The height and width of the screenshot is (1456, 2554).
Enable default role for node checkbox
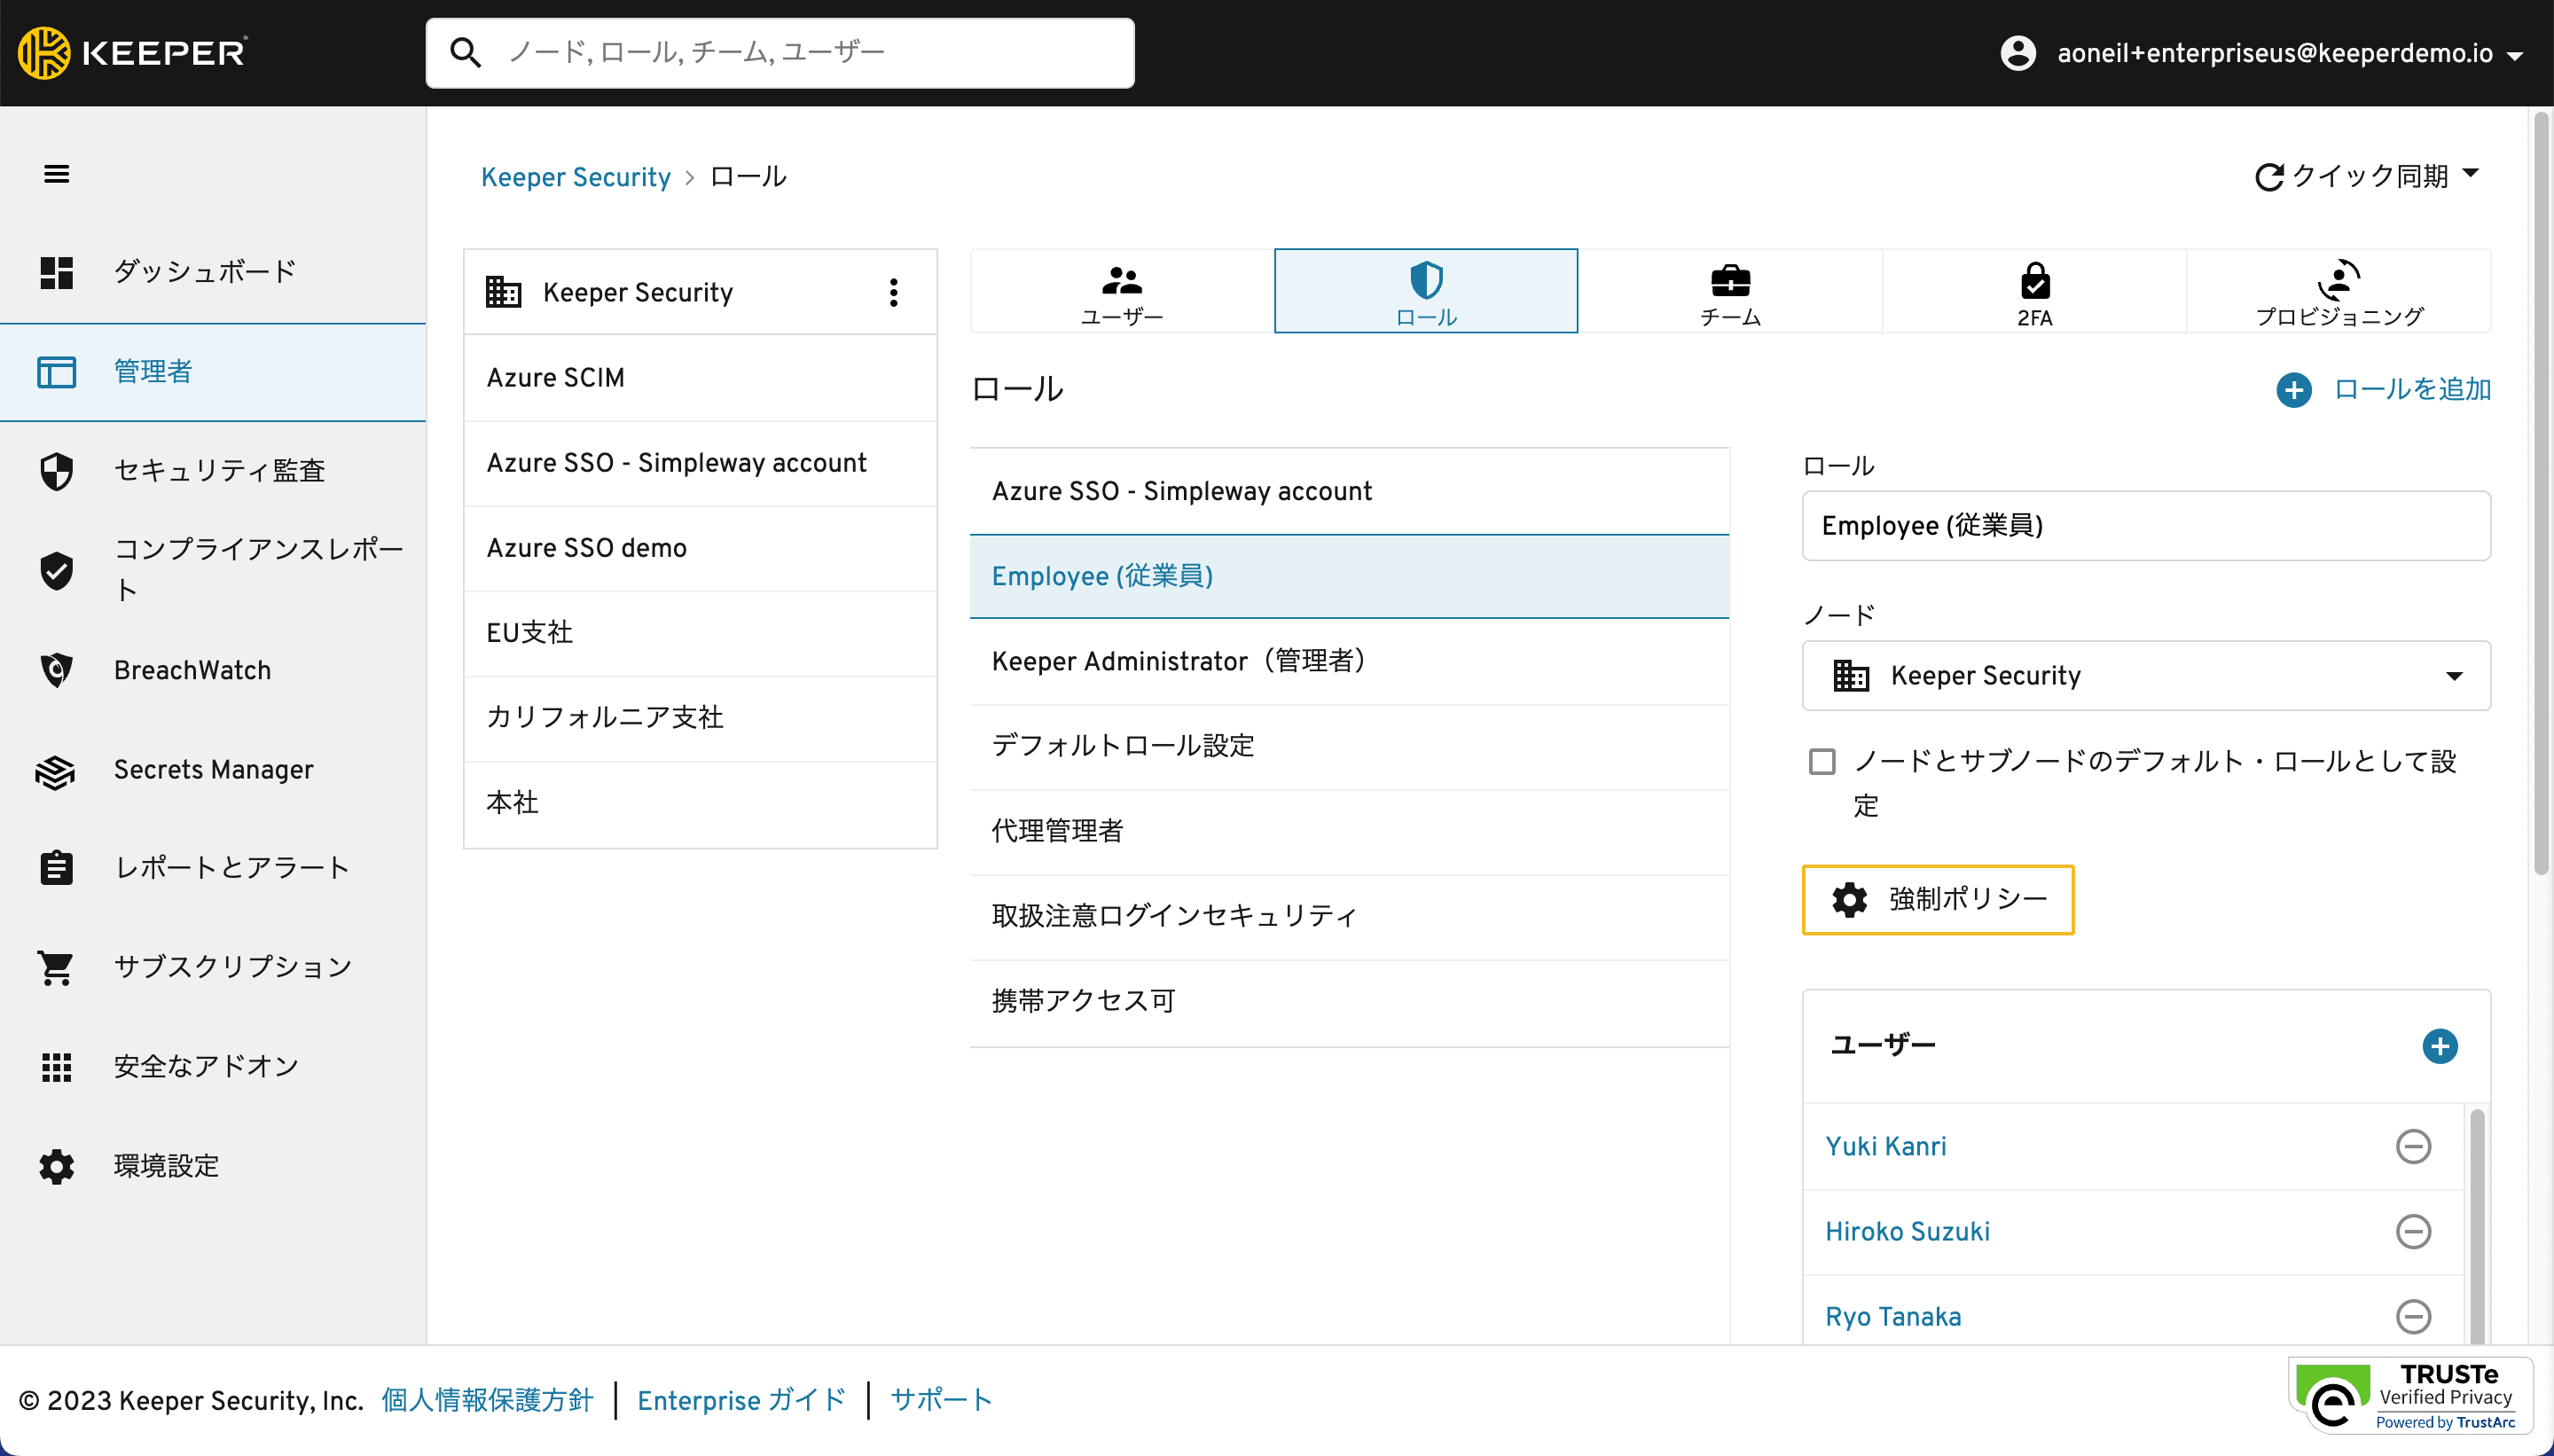click(1822, 762)
